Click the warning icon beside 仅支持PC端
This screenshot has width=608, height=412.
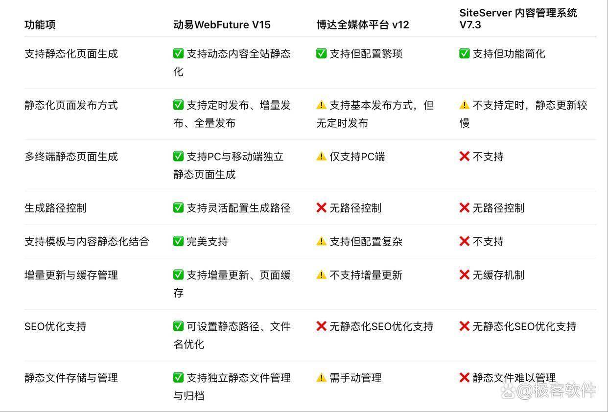coord(321,156)
